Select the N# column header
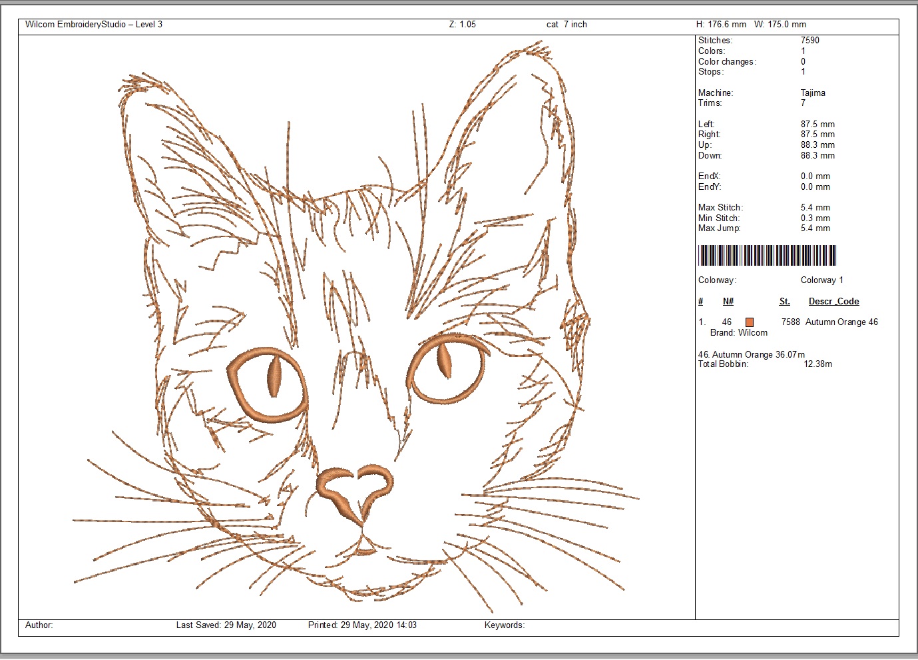This screenshot has height=660, width=918. (728, 302)
